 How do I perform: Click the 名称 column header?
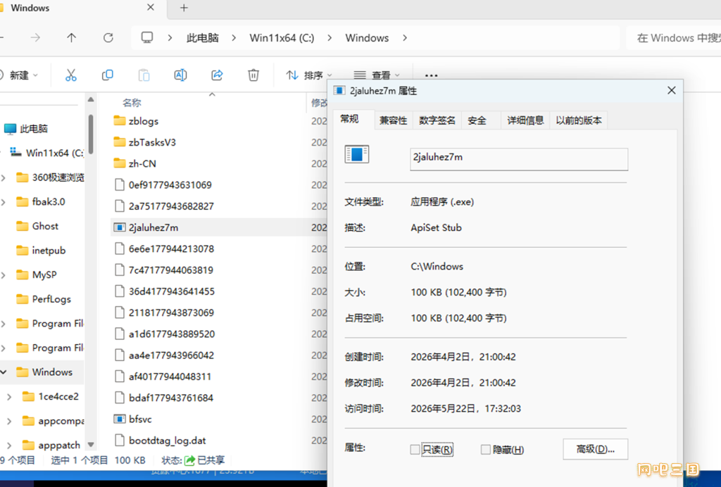[132, 103]
